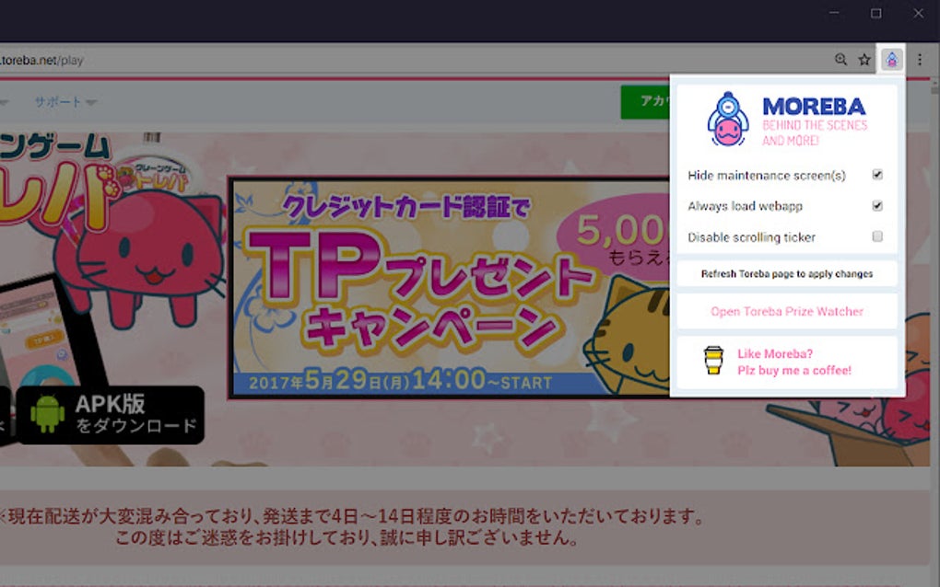Screen dimensions: 940x587
Task: Click the Moreba mascot logo in popup
Action: 728,120
